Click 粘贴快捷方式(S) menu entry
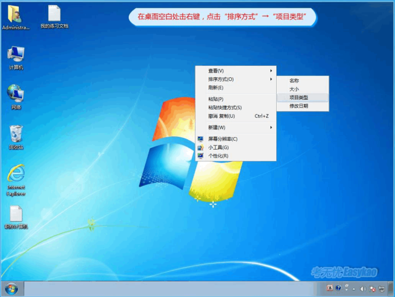The height and width of the screenshot is (297, 395). pyautogui.click(x=236, y=108)
